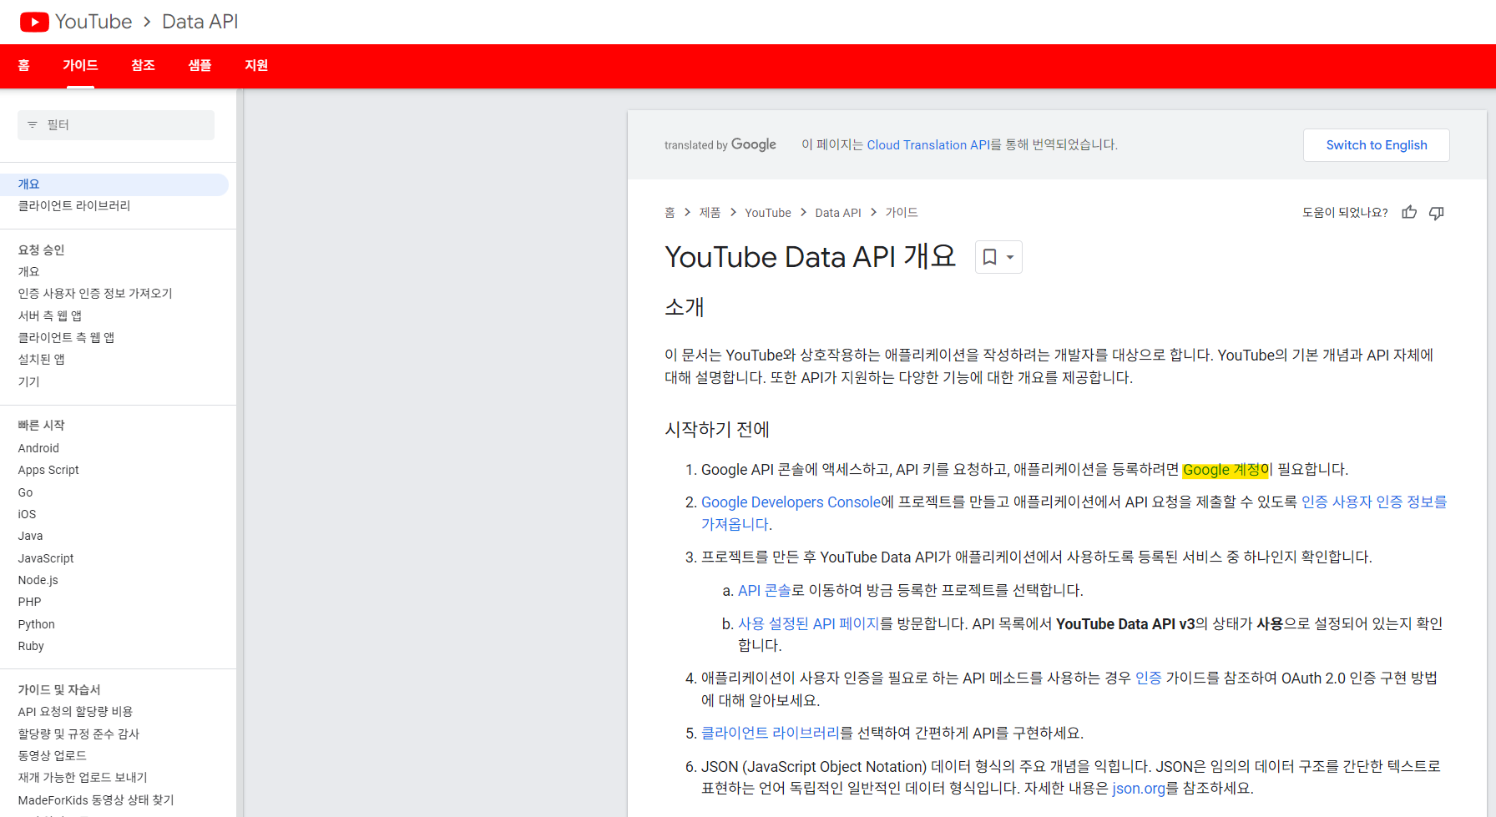Open the 홈 tab in red bar
Screen dimensions: 1496x817
click(x=23, y=66)
